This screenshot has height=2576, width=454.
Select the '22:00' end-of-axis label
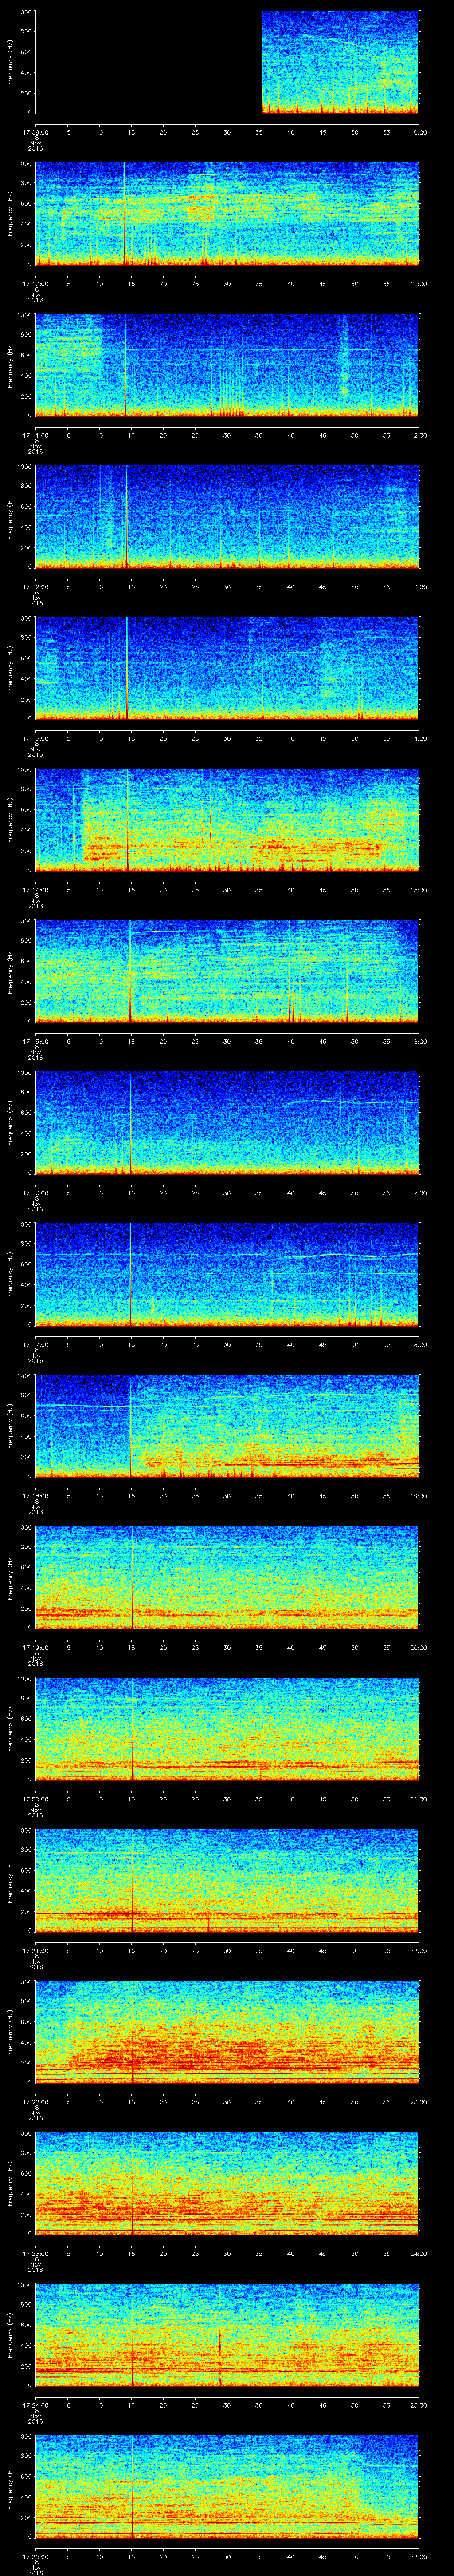click(x=418, y=1950)
